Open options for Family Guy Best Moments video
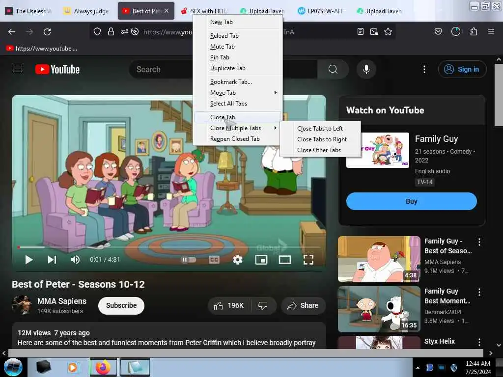The width and height of the screenshot is (503, 377). [479, 292]
